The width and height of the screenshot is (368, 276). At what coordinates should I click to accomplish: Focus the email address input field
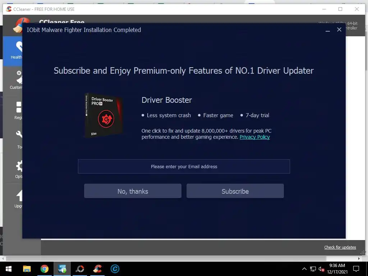184,166
